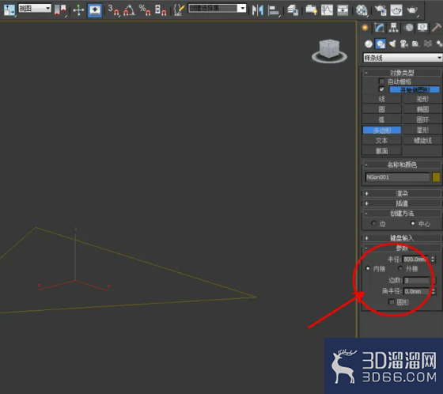Expand the 渲染 rollout
The height and width of the screenshot is (394, 443).
pos(402,194)
